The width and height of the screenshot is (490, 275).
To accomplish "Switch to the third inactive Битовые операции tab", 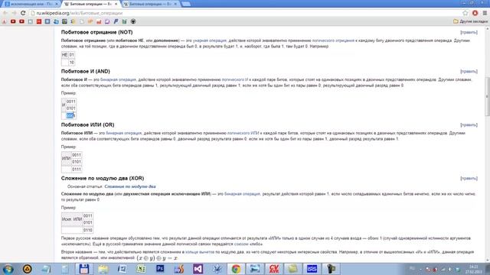I will [x=150, y=4].
